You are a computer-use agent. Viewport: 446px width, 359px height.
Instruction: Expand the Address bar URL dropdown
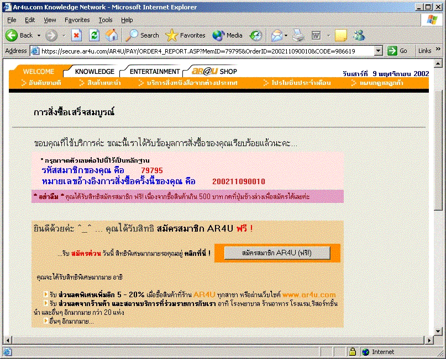click(x=379, y=51)
